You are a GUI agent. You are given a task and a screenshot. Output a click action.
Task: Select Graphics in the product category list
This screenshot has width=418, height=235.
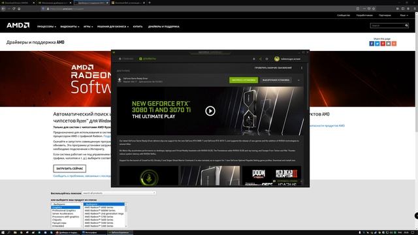point(65,208)
